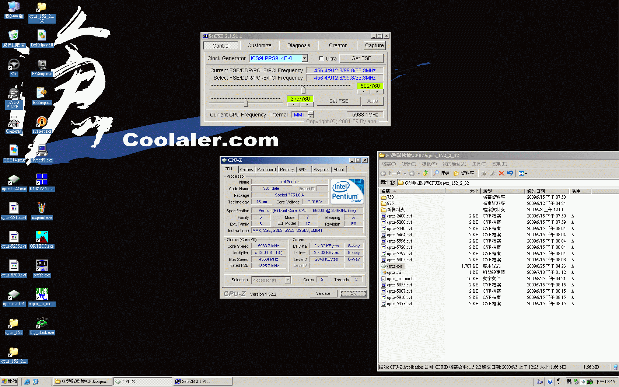Launch the ET6 desktop shortcut
Screen dimensions: 619x387
pos(14,67)
